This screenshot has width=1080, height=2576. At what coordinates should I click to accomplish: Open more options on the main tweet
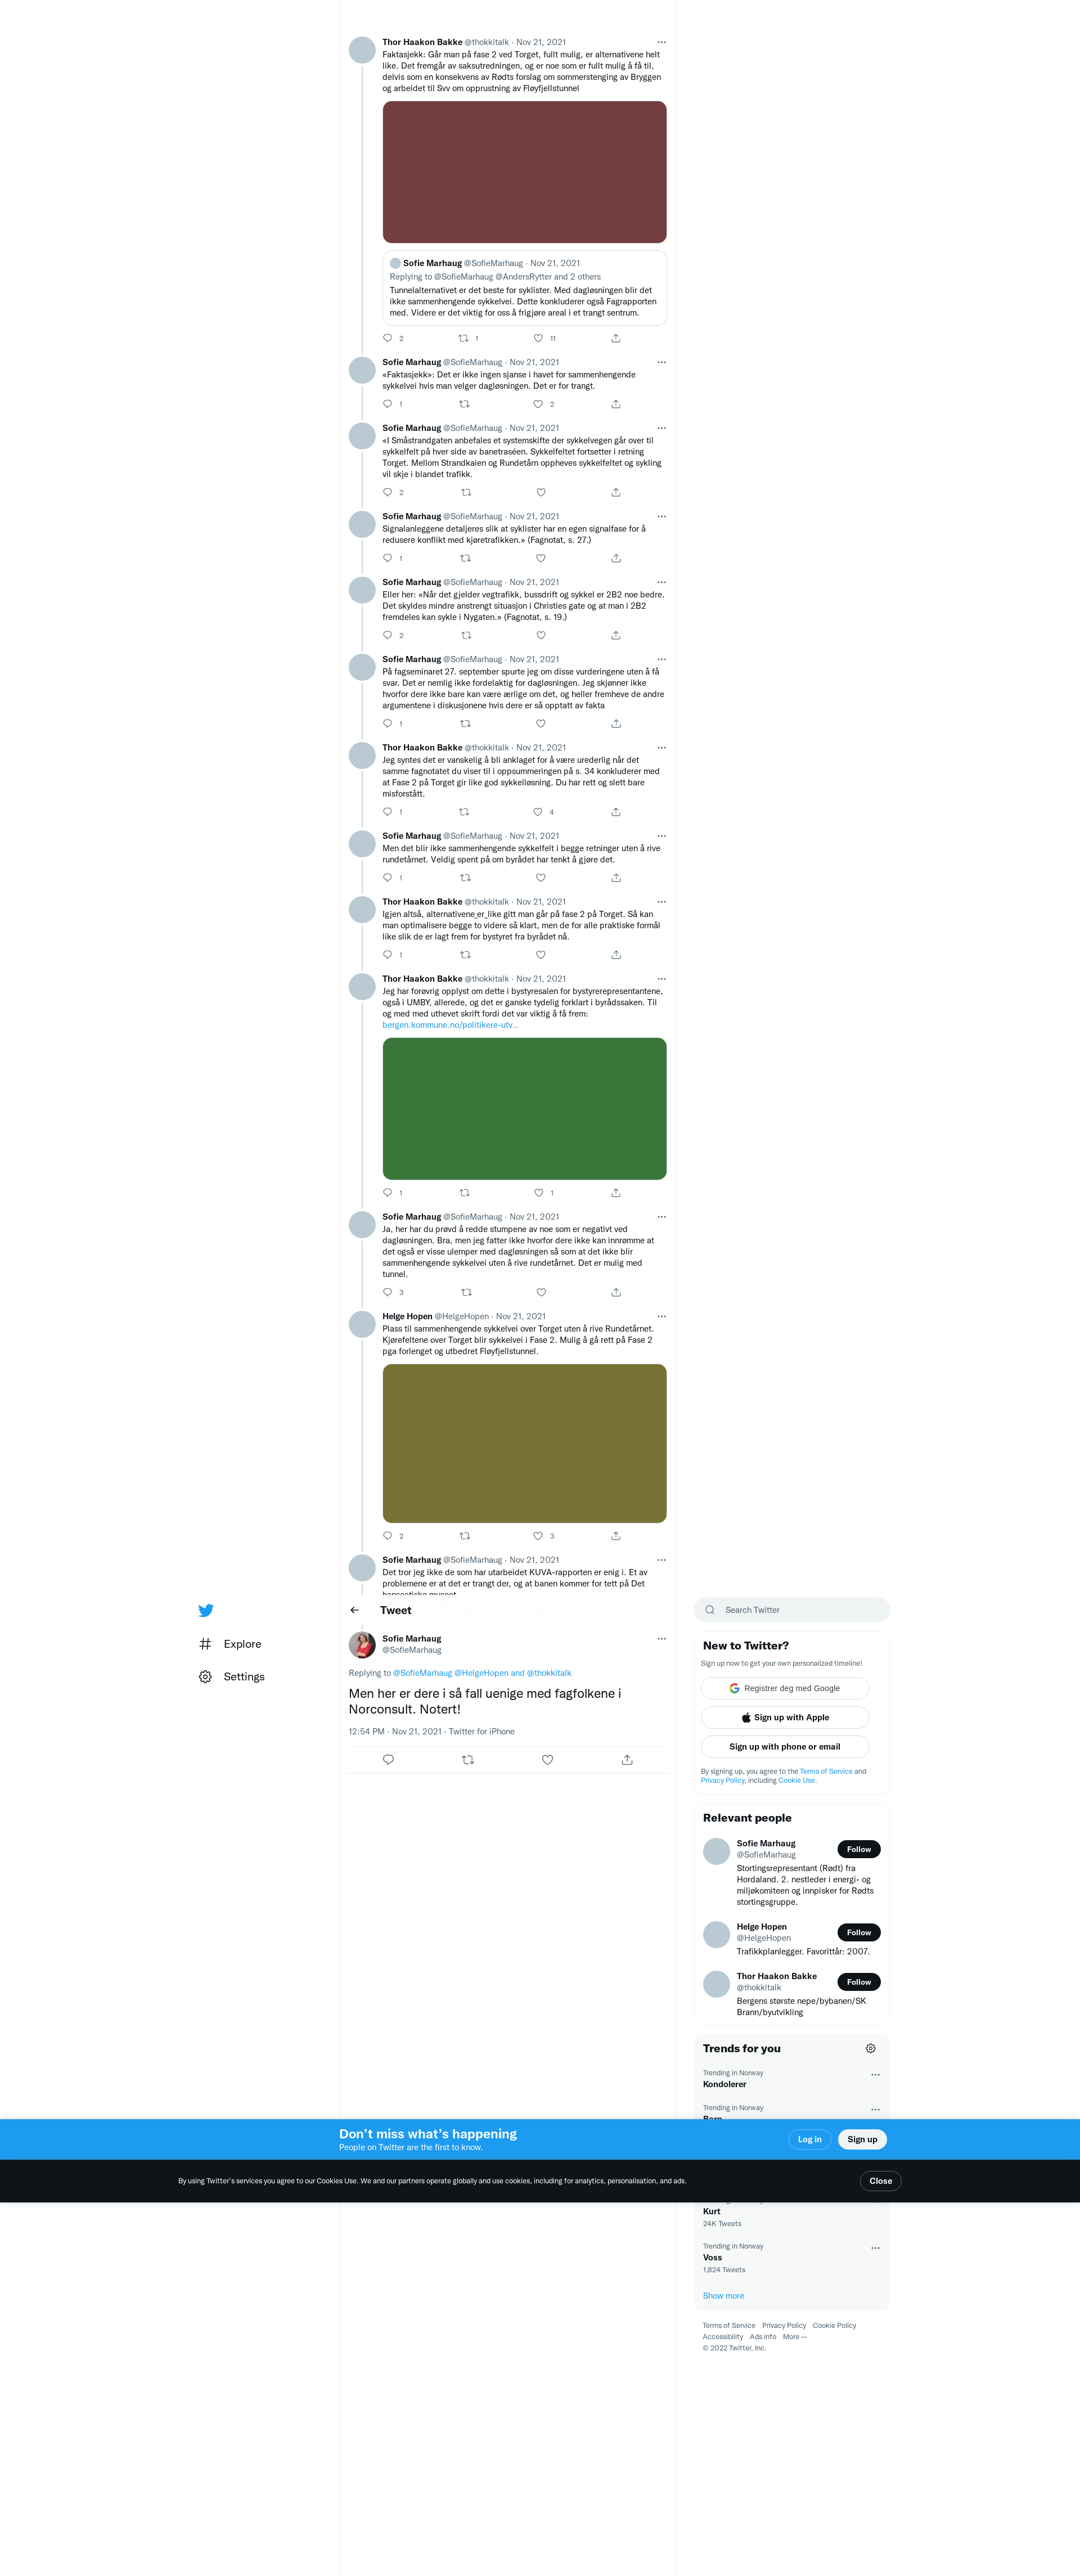[661, 1639]
